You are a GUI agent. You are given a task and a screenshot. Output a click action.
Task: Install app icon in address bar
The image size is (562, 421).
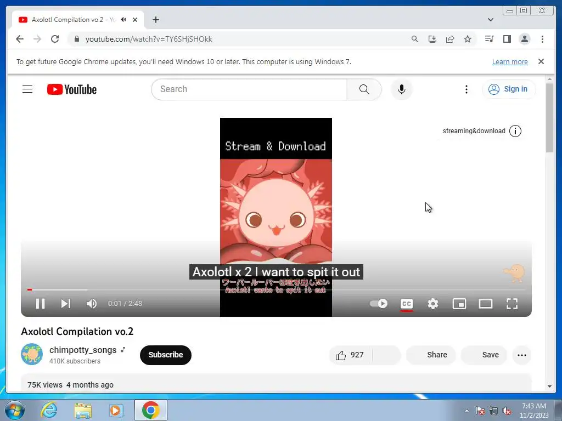[432, 39]
